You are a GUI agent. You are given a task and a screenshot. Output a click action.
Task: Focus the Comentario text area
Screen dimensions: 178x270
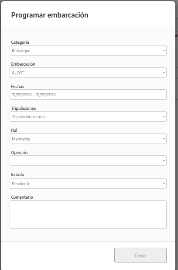point(88,214)
